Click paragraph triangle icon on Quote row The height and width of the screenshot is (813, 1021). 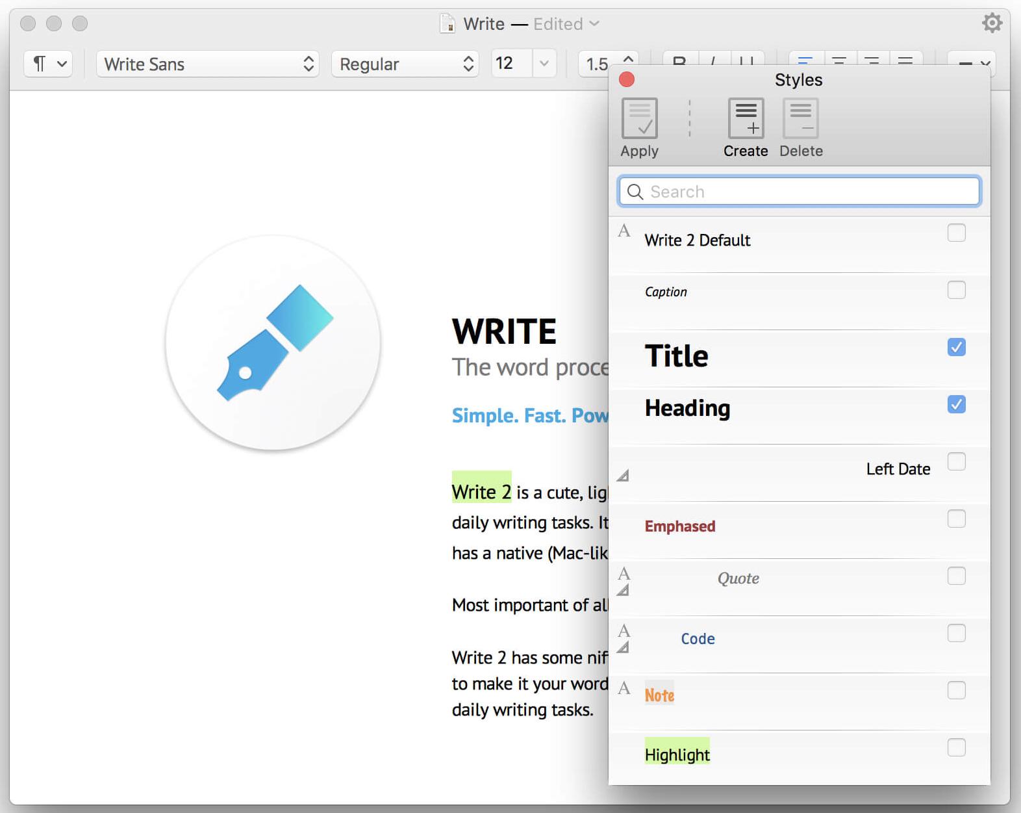click(x=623, y=590)
